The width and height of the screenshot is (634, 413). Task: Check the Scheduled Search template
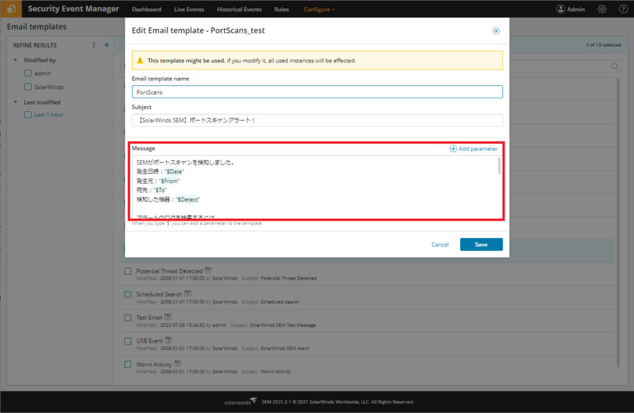tap(128, 295)
